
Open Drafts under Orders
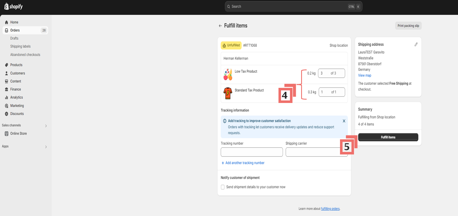tap(14, 38)
